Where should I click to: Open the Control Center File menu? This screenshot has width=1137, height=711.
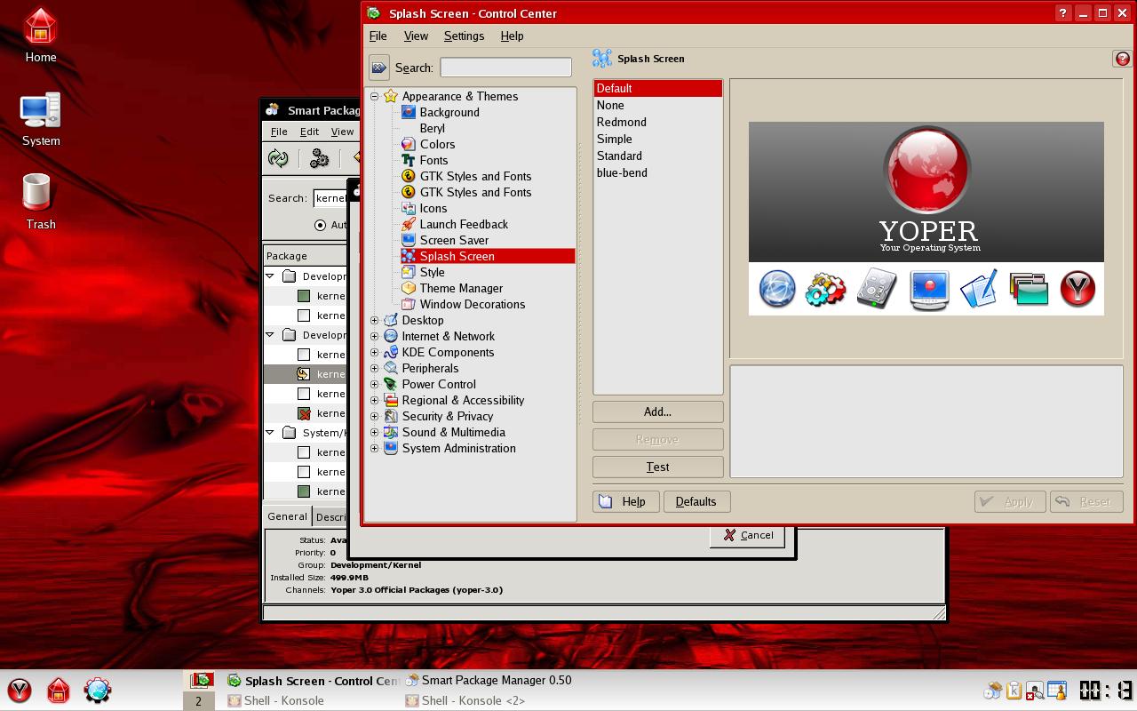tap(378, 36)
